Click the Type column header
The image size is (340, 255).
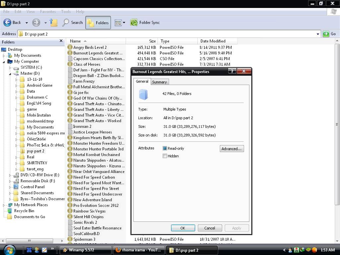(178, 41)
